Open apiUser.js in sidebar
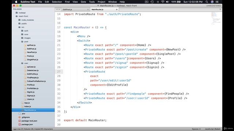This screenshot has height=131, width=234. pos(31,67)
